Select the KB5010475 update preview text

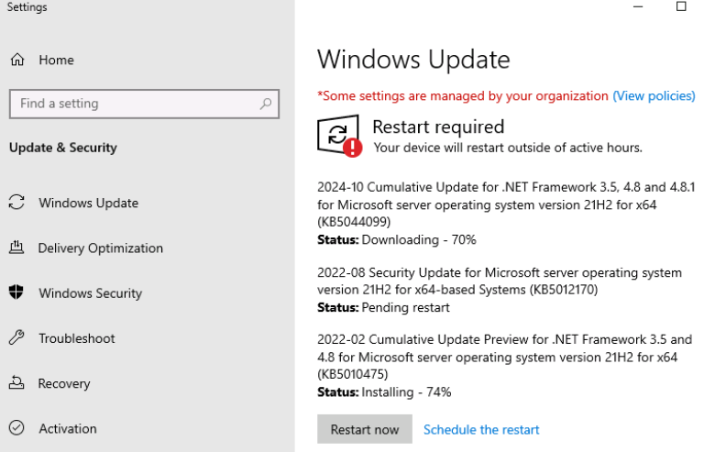click(x=505, y=357)
